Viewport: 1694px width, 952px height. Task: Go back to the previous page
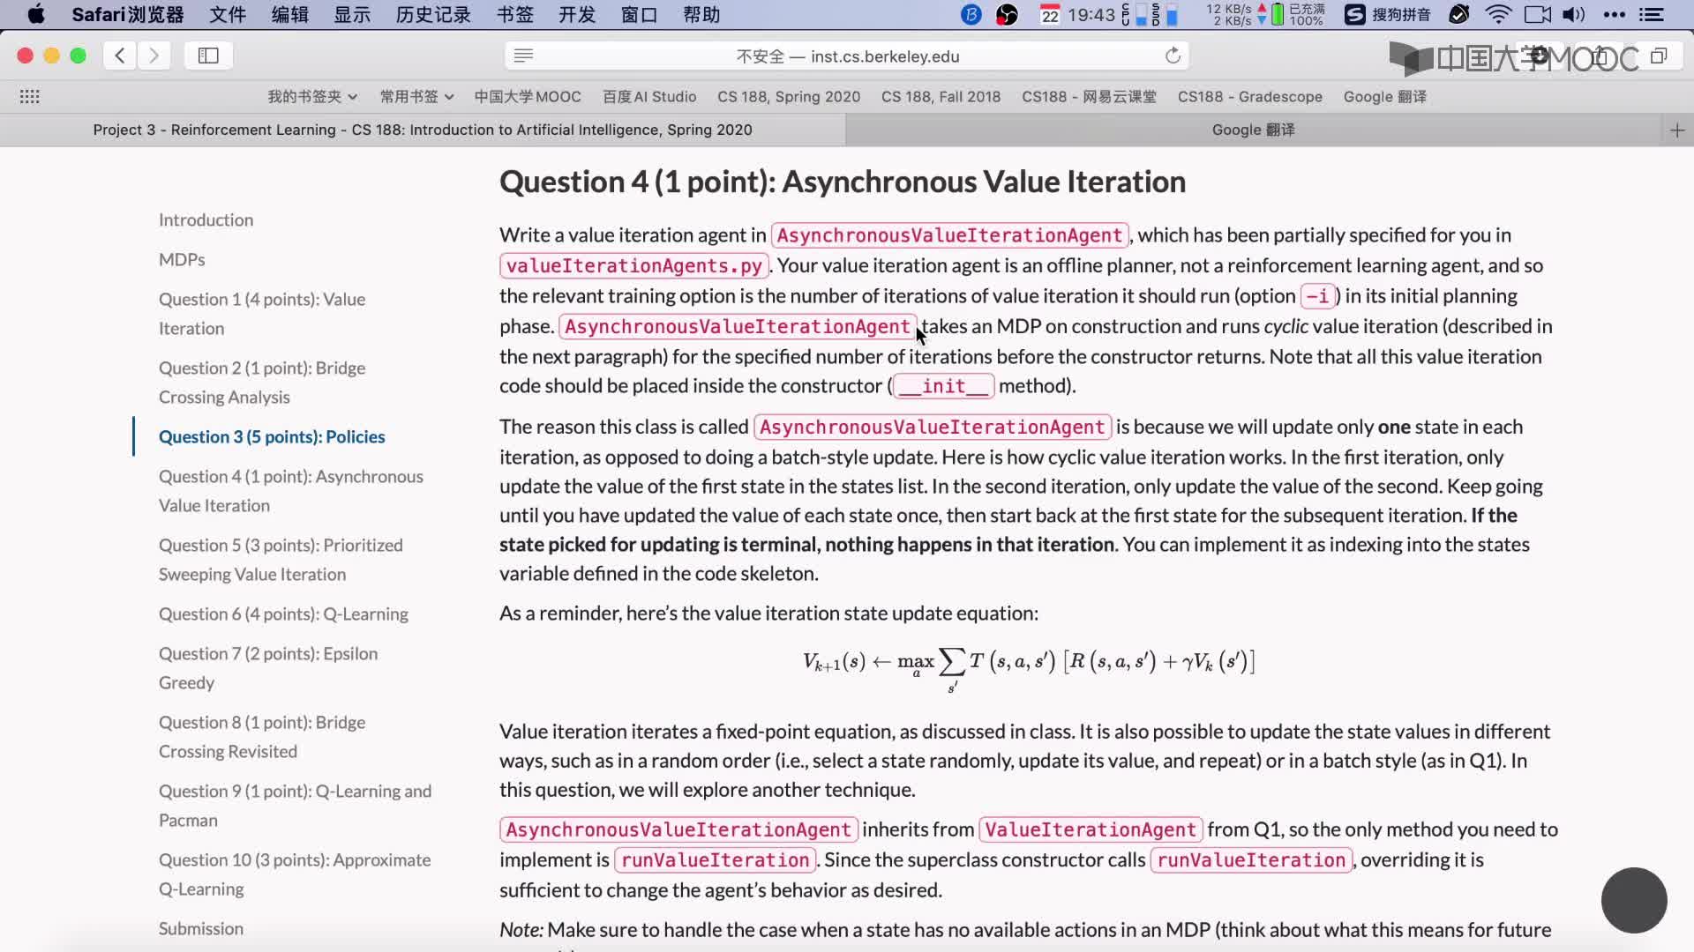(x=120, y=56)
